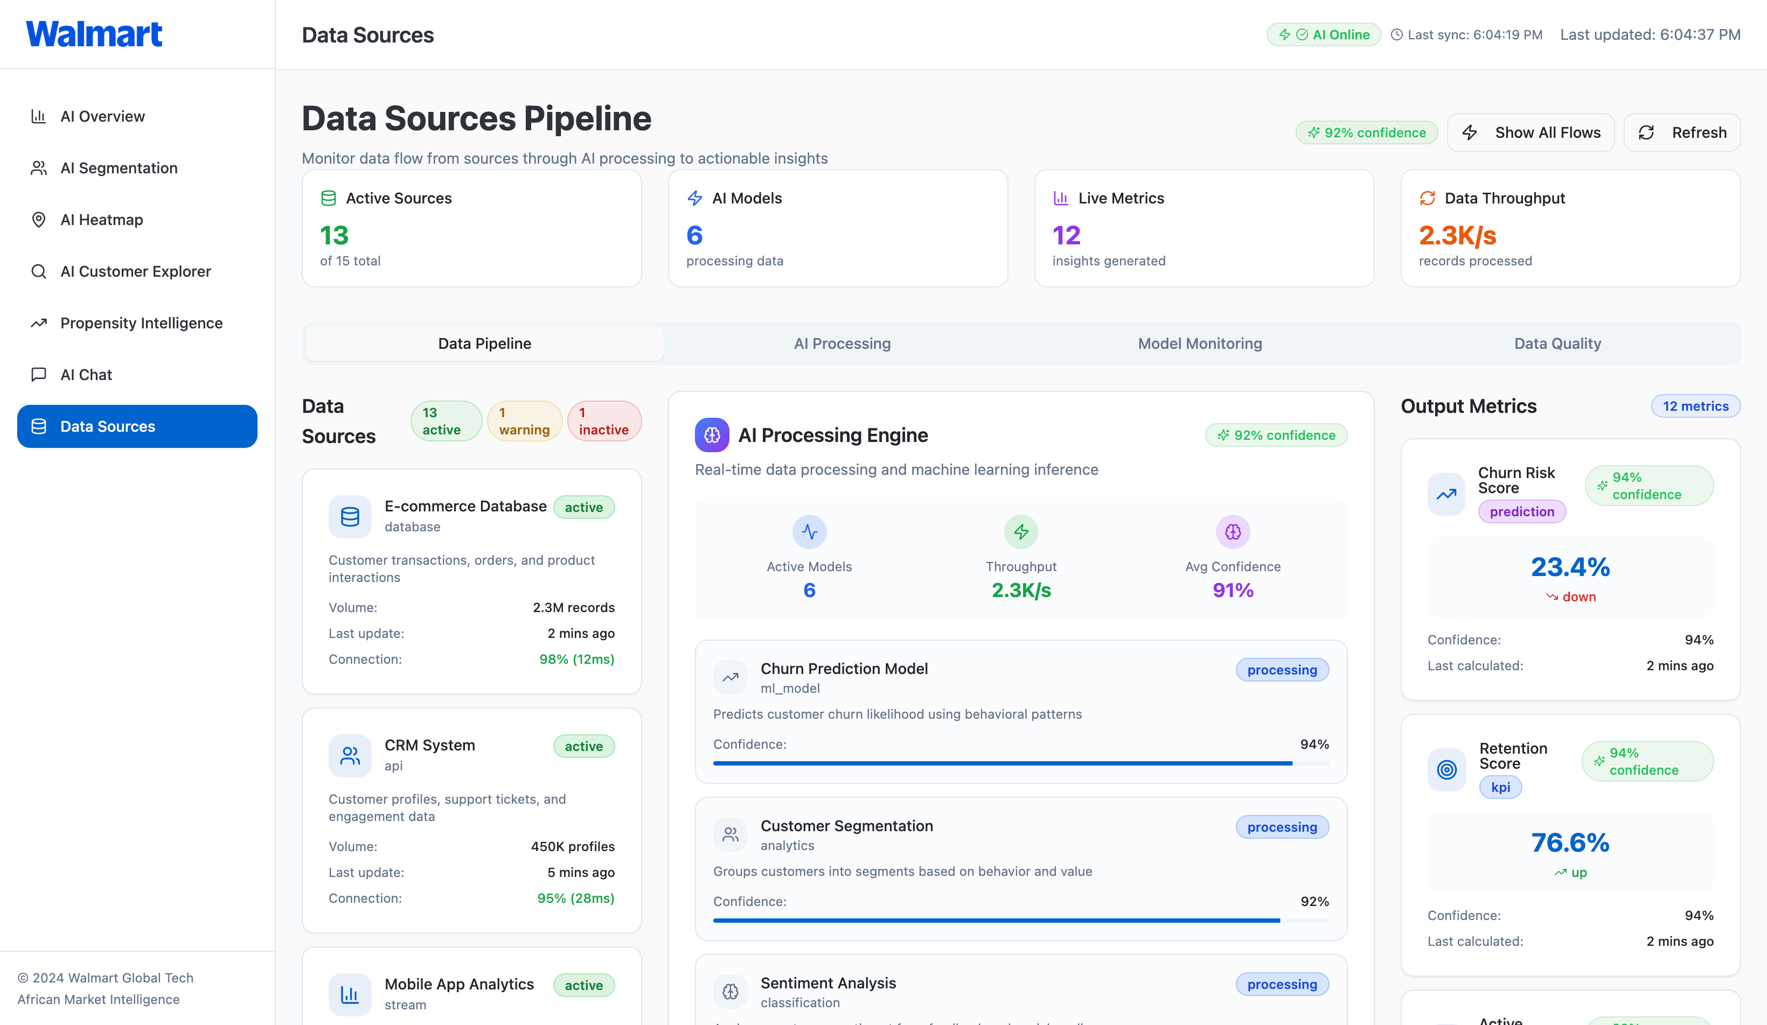Open AI Heatmap map-pin icon
The width and height of the screenshot is (1767, 1025).
click(x=39, y=219)
